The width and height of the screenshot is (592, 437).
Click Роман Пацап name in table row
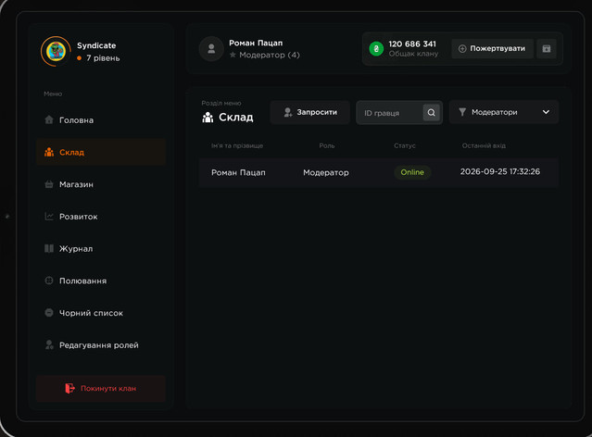[238, 172]
